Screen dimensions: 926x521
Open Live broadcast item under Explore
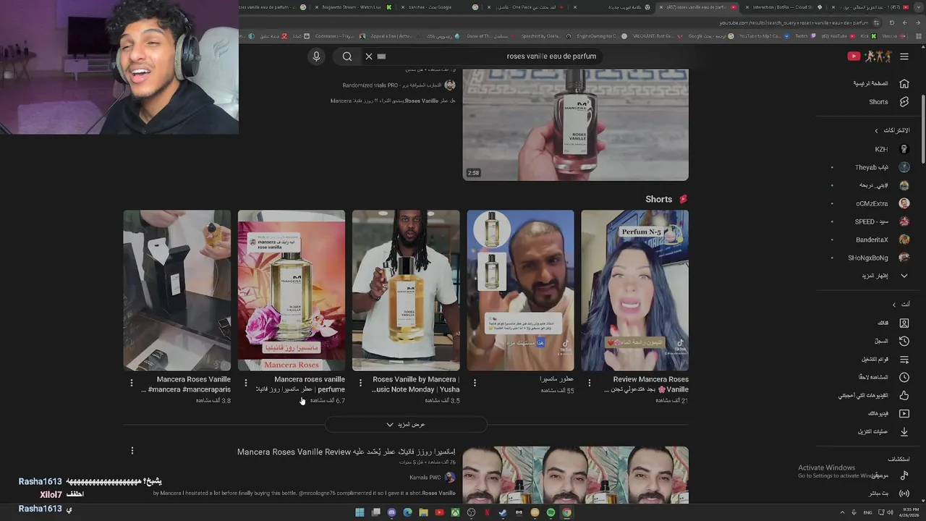tap(889, 494)
